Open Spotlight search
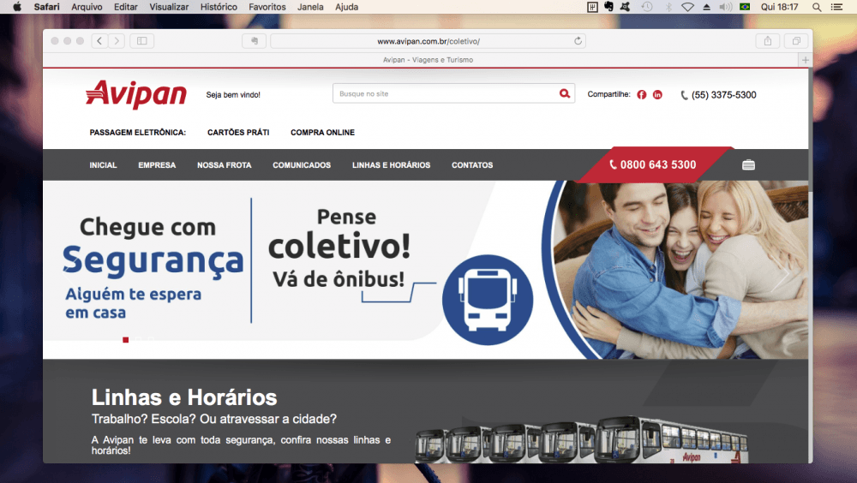Viewport: 857px width, 483px height. pyautogui.click(x=817, y=7)
